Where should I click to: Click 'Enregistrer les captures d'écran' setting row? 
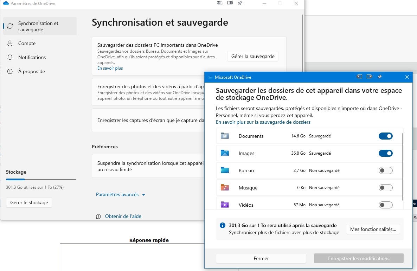coord(148,120)
